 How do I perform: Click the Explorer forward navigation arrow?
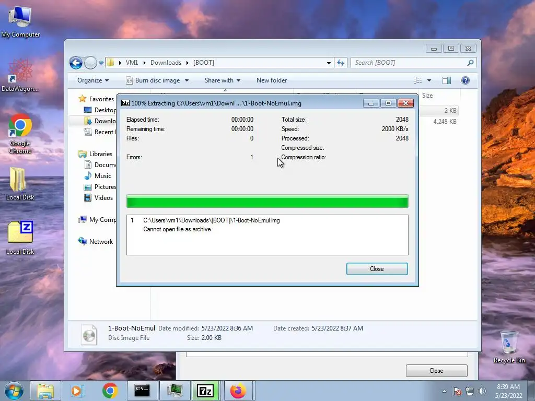(90, 63)
